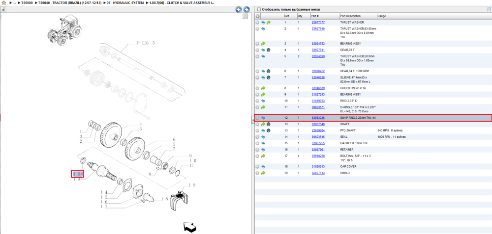The width and height of the screenshot is (492, 234).
Task: Click the round blue emblem icon in PTO SHAFT row
Action: click(x=269, y=130)
